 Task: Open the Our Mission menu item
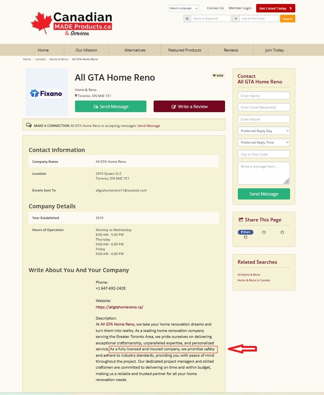click(86, 50)
